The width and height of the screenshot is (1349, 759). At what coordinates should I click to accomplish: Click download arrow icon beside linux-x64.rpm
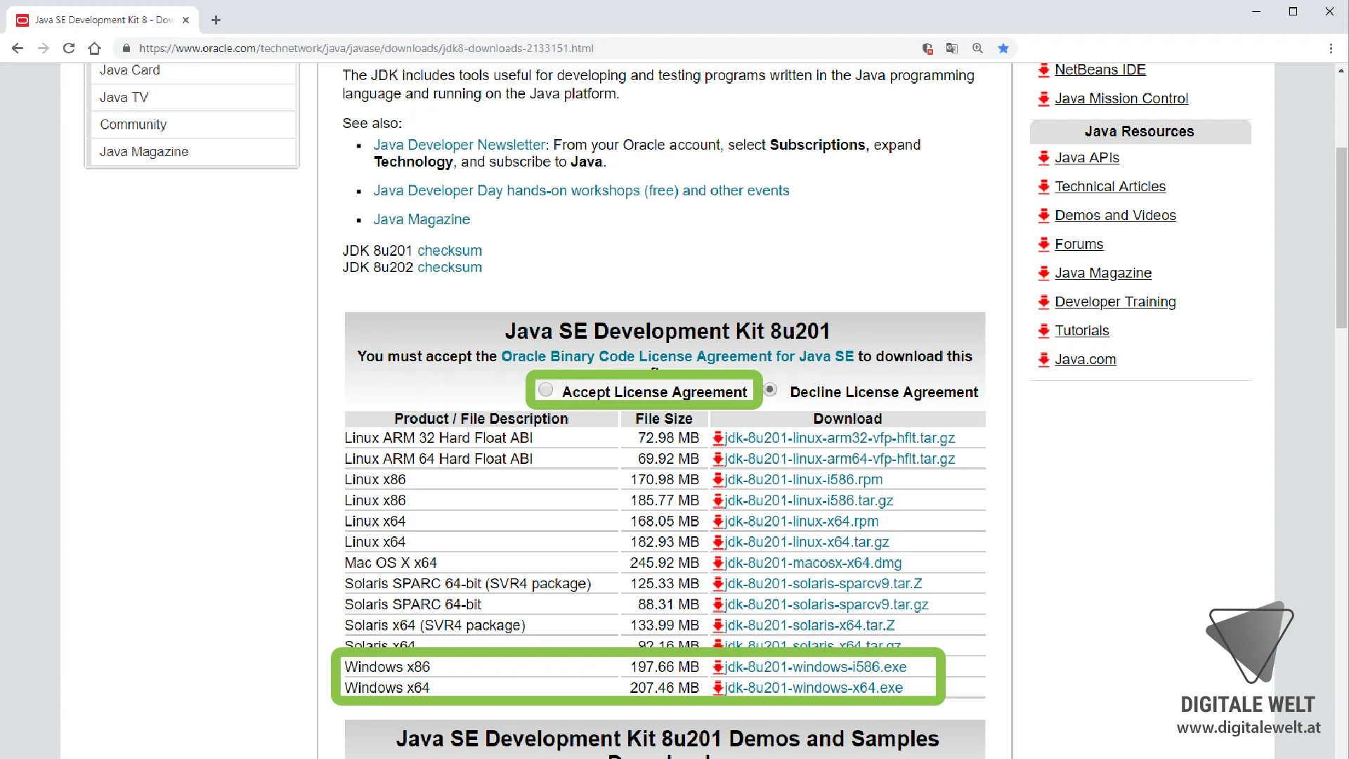point(718,521)
